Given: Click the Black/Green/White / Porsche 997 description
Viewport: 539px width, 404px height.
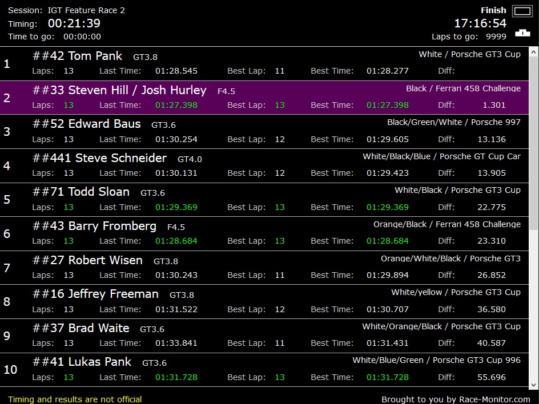Looking at the screenshot, I should point(454,122).
